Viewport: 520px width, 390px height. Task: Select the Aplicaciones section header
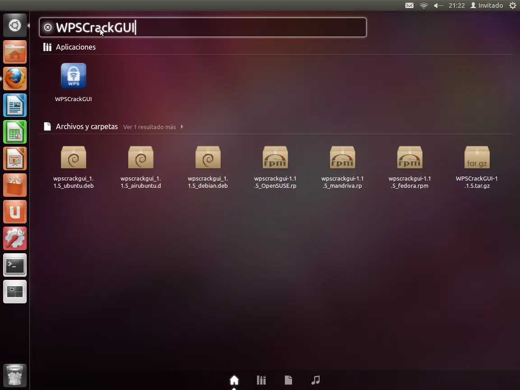pyautogui.click(x=76, y=47)
